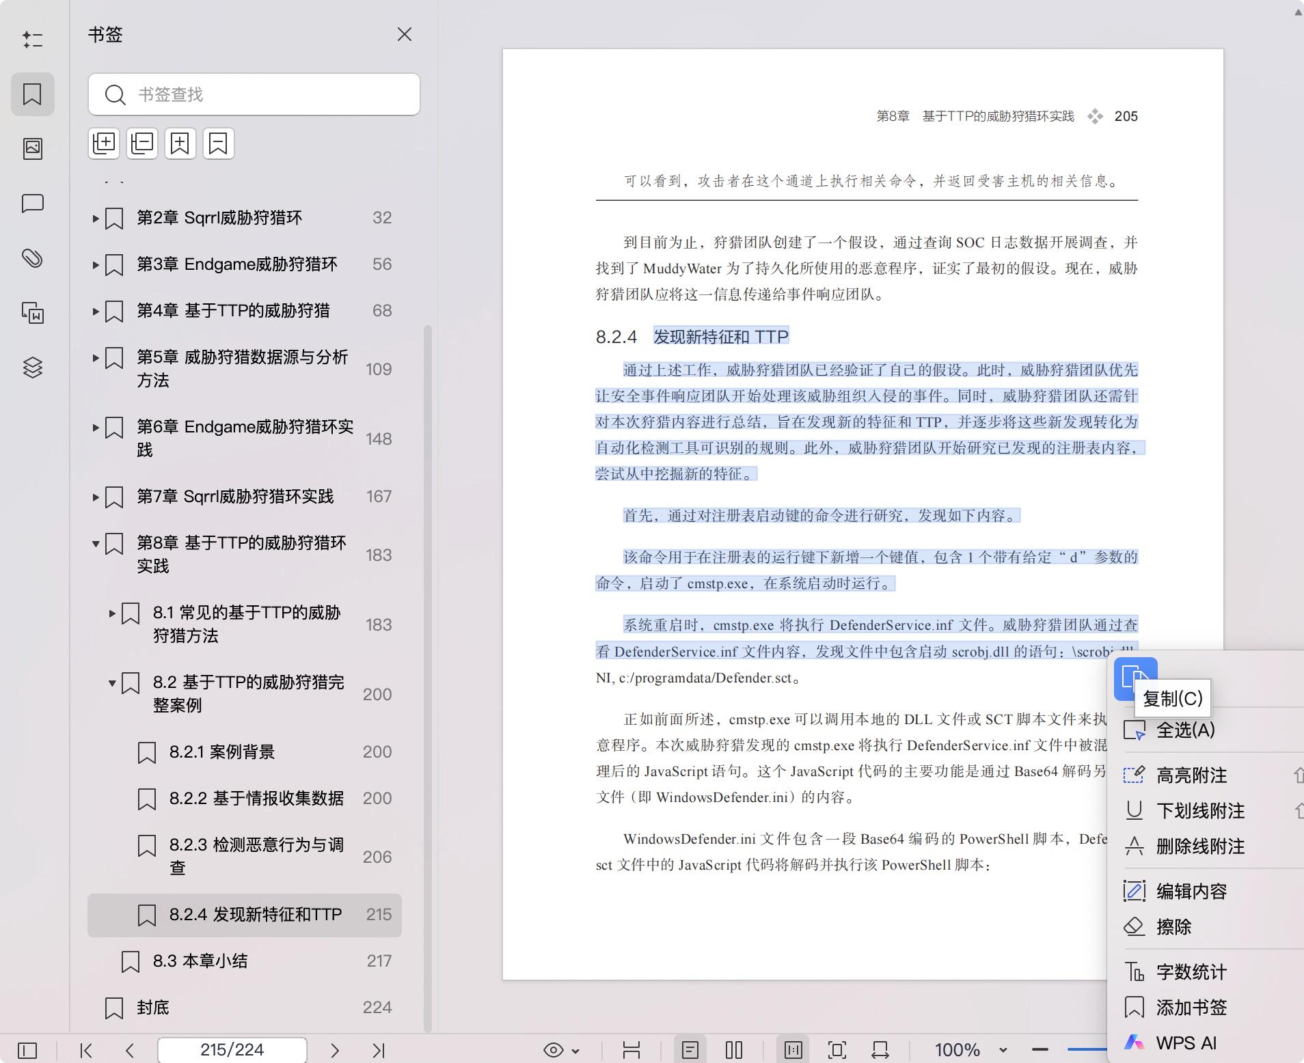Expand the 第2章 Sqrrl威胁狩猎环 bookmark
1304x1063 pixels.
(x=96, y=219)
